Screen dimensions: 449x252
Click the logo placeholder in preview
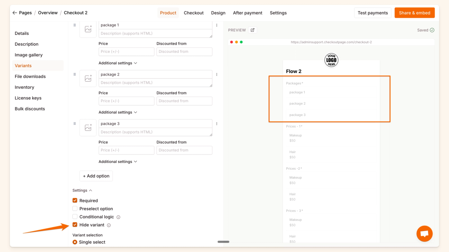[331, 60]
